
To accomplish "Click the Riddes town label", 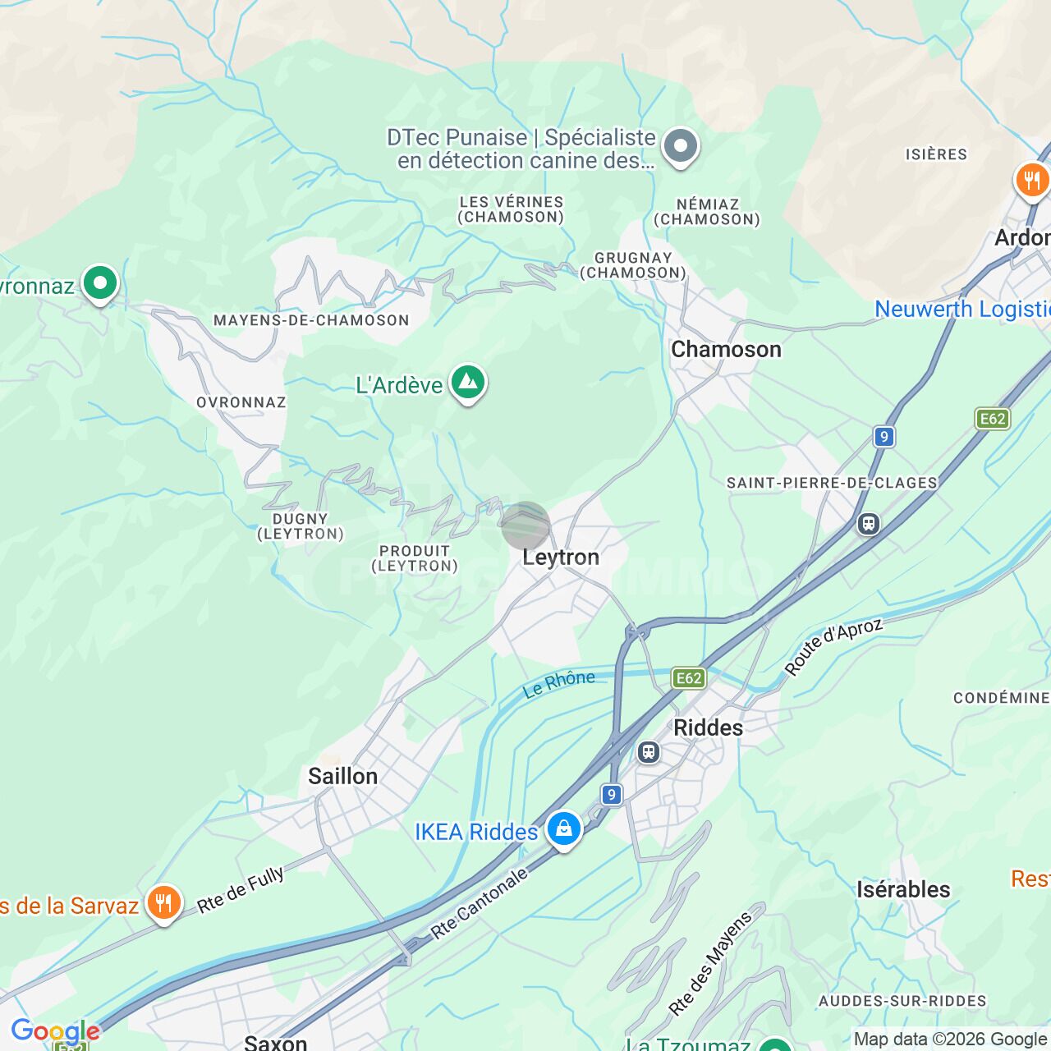I will coord(708,727).
